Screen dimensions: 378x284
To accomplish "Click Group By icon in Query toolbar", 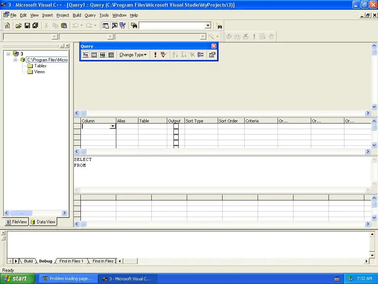I will 200,55.
